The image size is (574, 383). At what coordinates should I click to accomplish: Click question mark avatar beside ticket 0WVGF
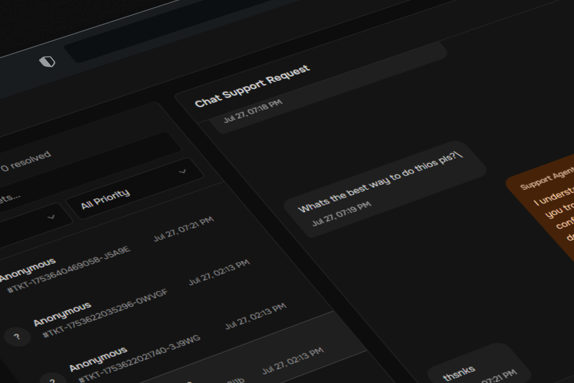coord(17,337)
